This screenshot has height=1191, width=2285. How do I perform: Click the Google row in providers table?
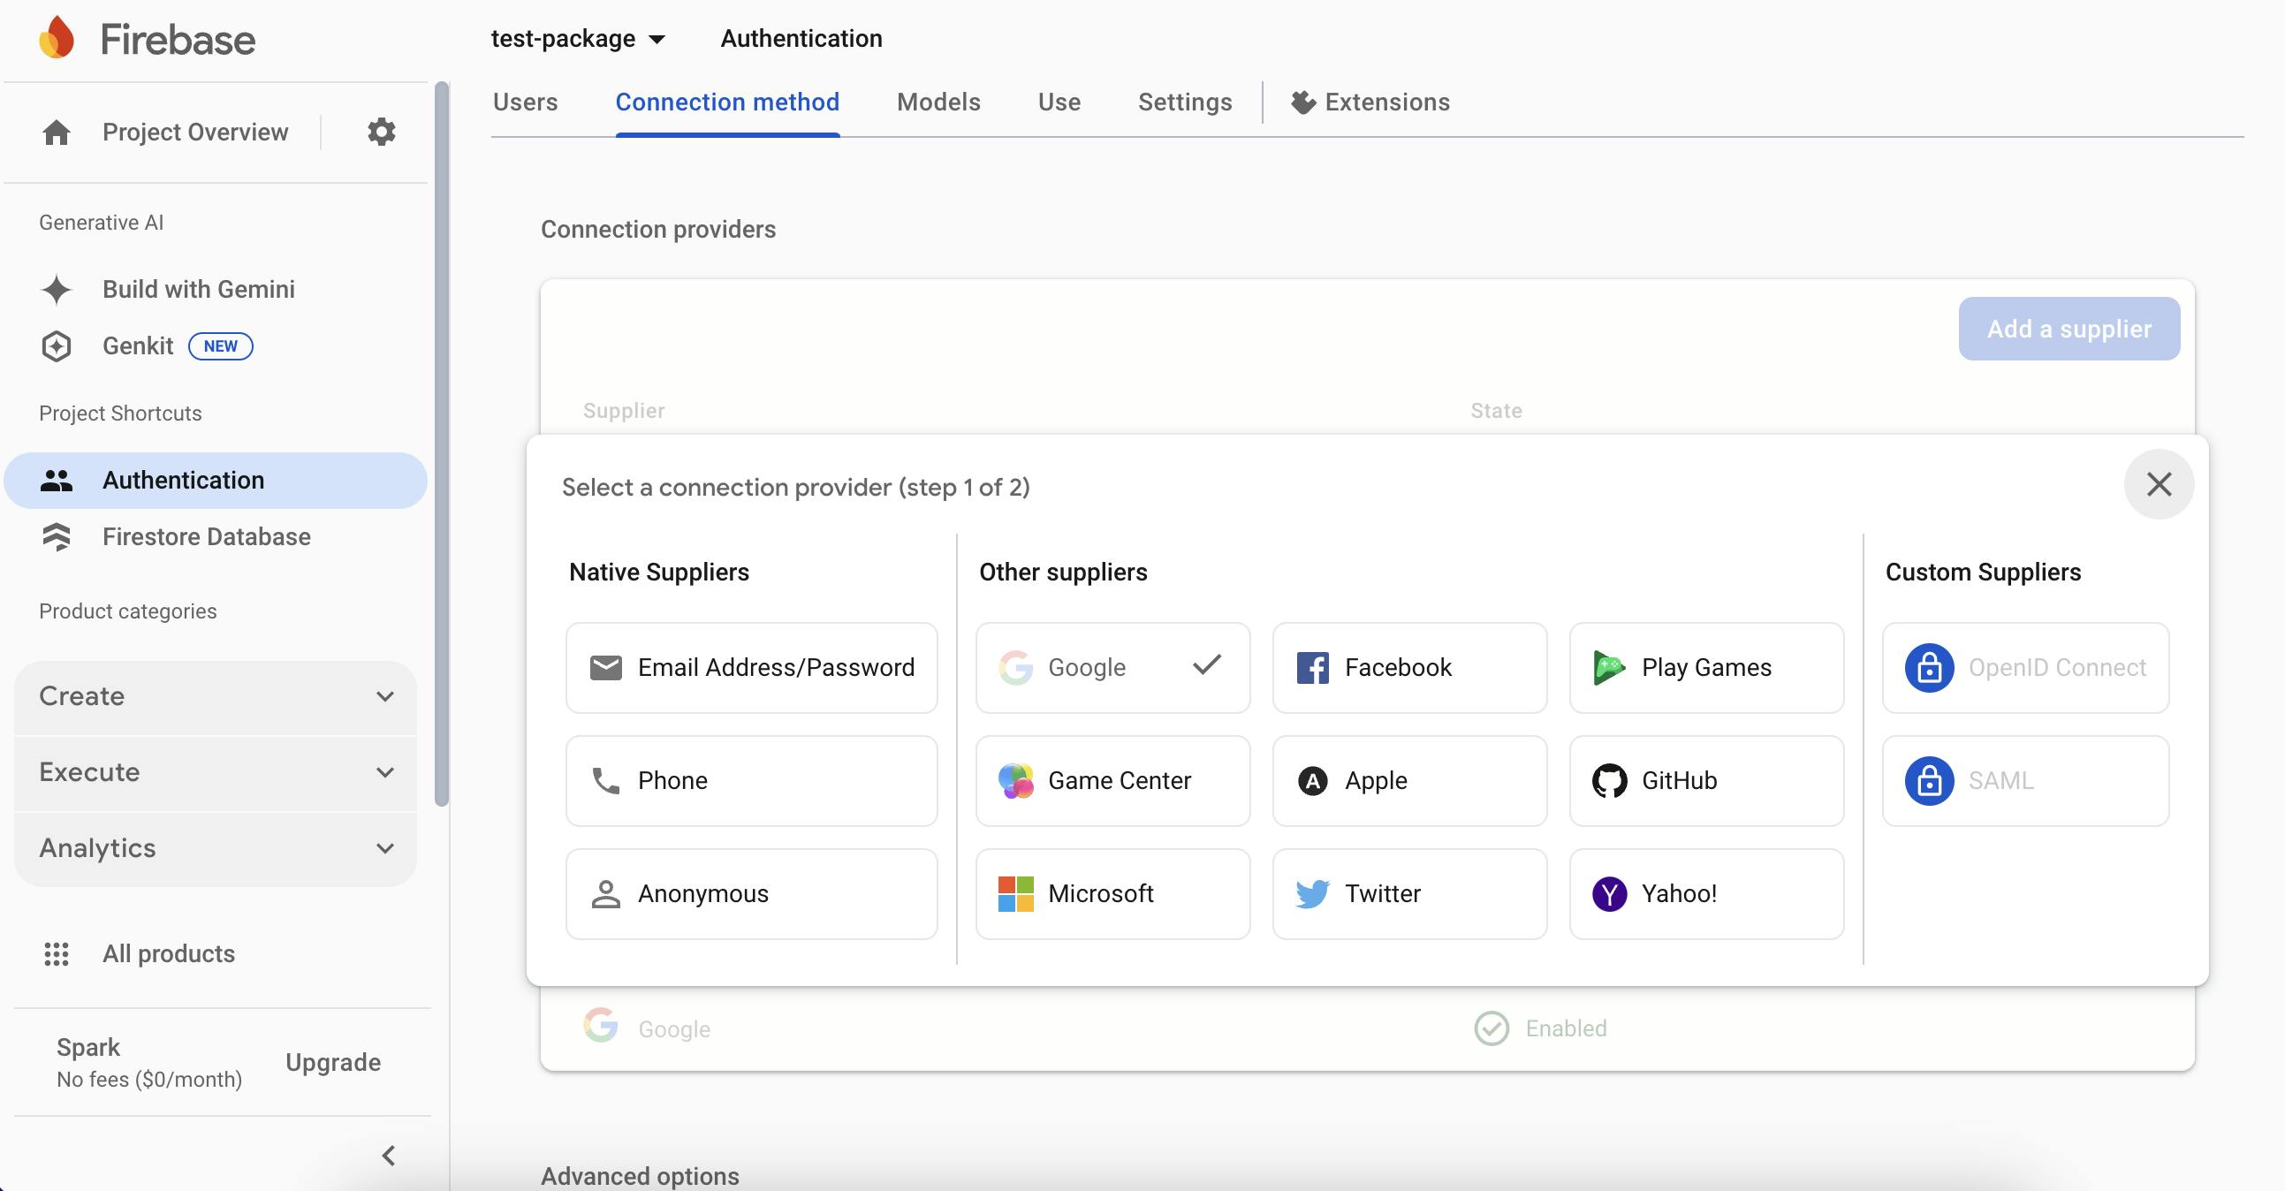click(x=1367, y=1028)
